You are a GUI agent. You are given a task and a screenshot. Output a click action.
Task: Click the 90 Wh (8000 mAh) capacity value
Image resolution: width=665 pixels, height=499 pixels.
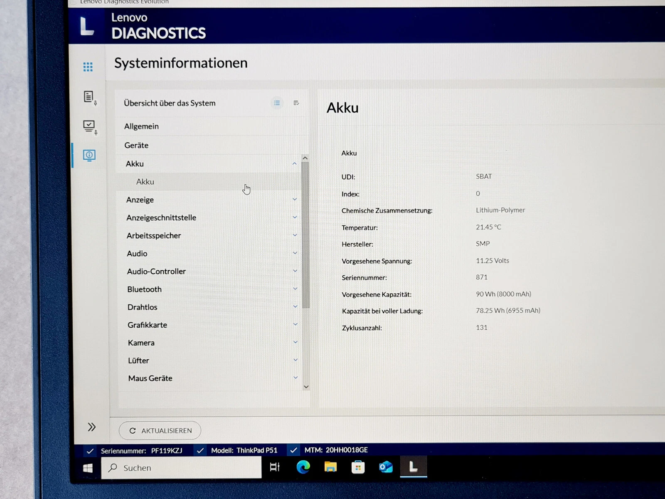pyautogui.click(x=503, y=294)
